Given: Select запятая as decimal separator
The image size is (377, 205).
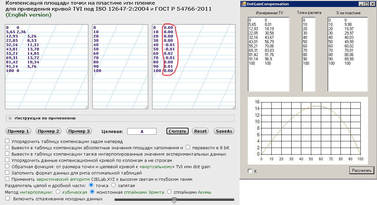Looking at the screenshot, I should [114, 185].
